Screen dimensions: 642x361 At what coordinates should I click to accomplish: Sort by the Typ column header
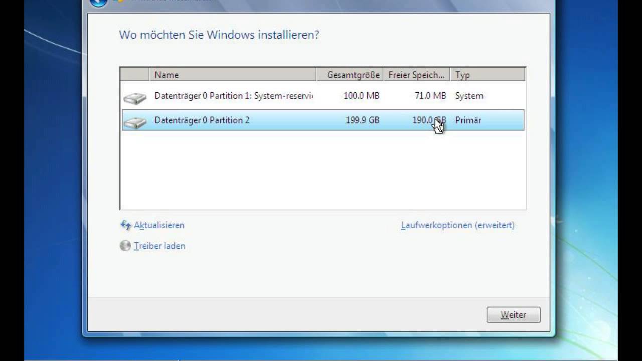pos(488,75)
